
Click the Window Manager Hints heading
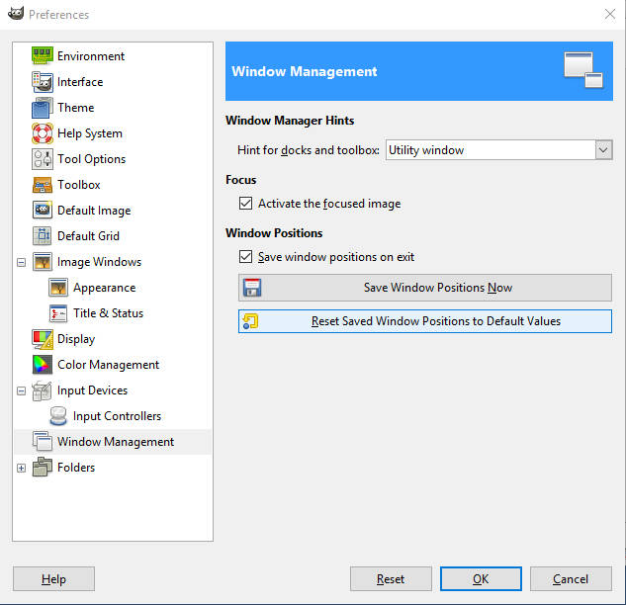tap(290, 121)
